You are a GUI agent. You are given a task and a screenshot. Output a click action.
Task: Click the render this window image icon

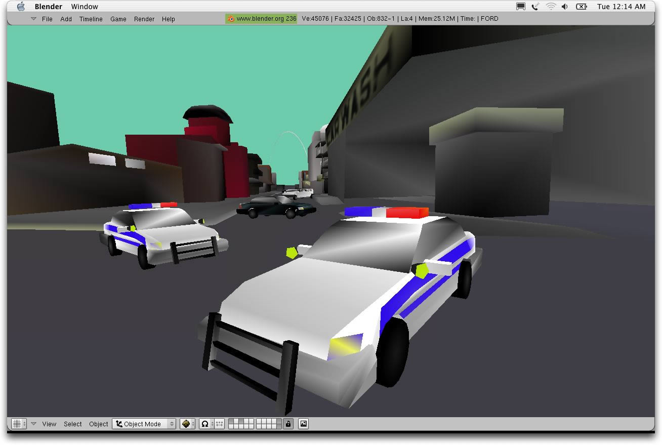303,424
